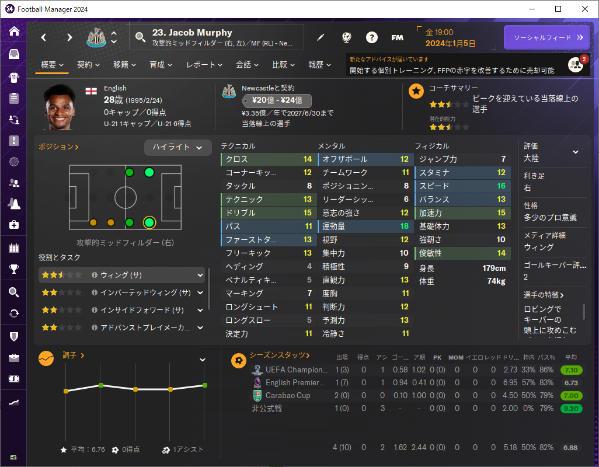Open the 調子 link
Viewport: 599px width, 467px height.
(74, 355)
